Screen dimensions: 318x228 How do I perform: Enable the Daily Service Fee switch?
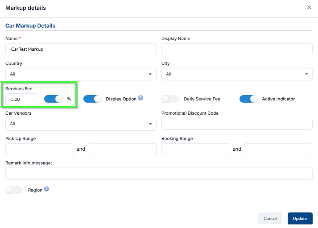point(170,99)
